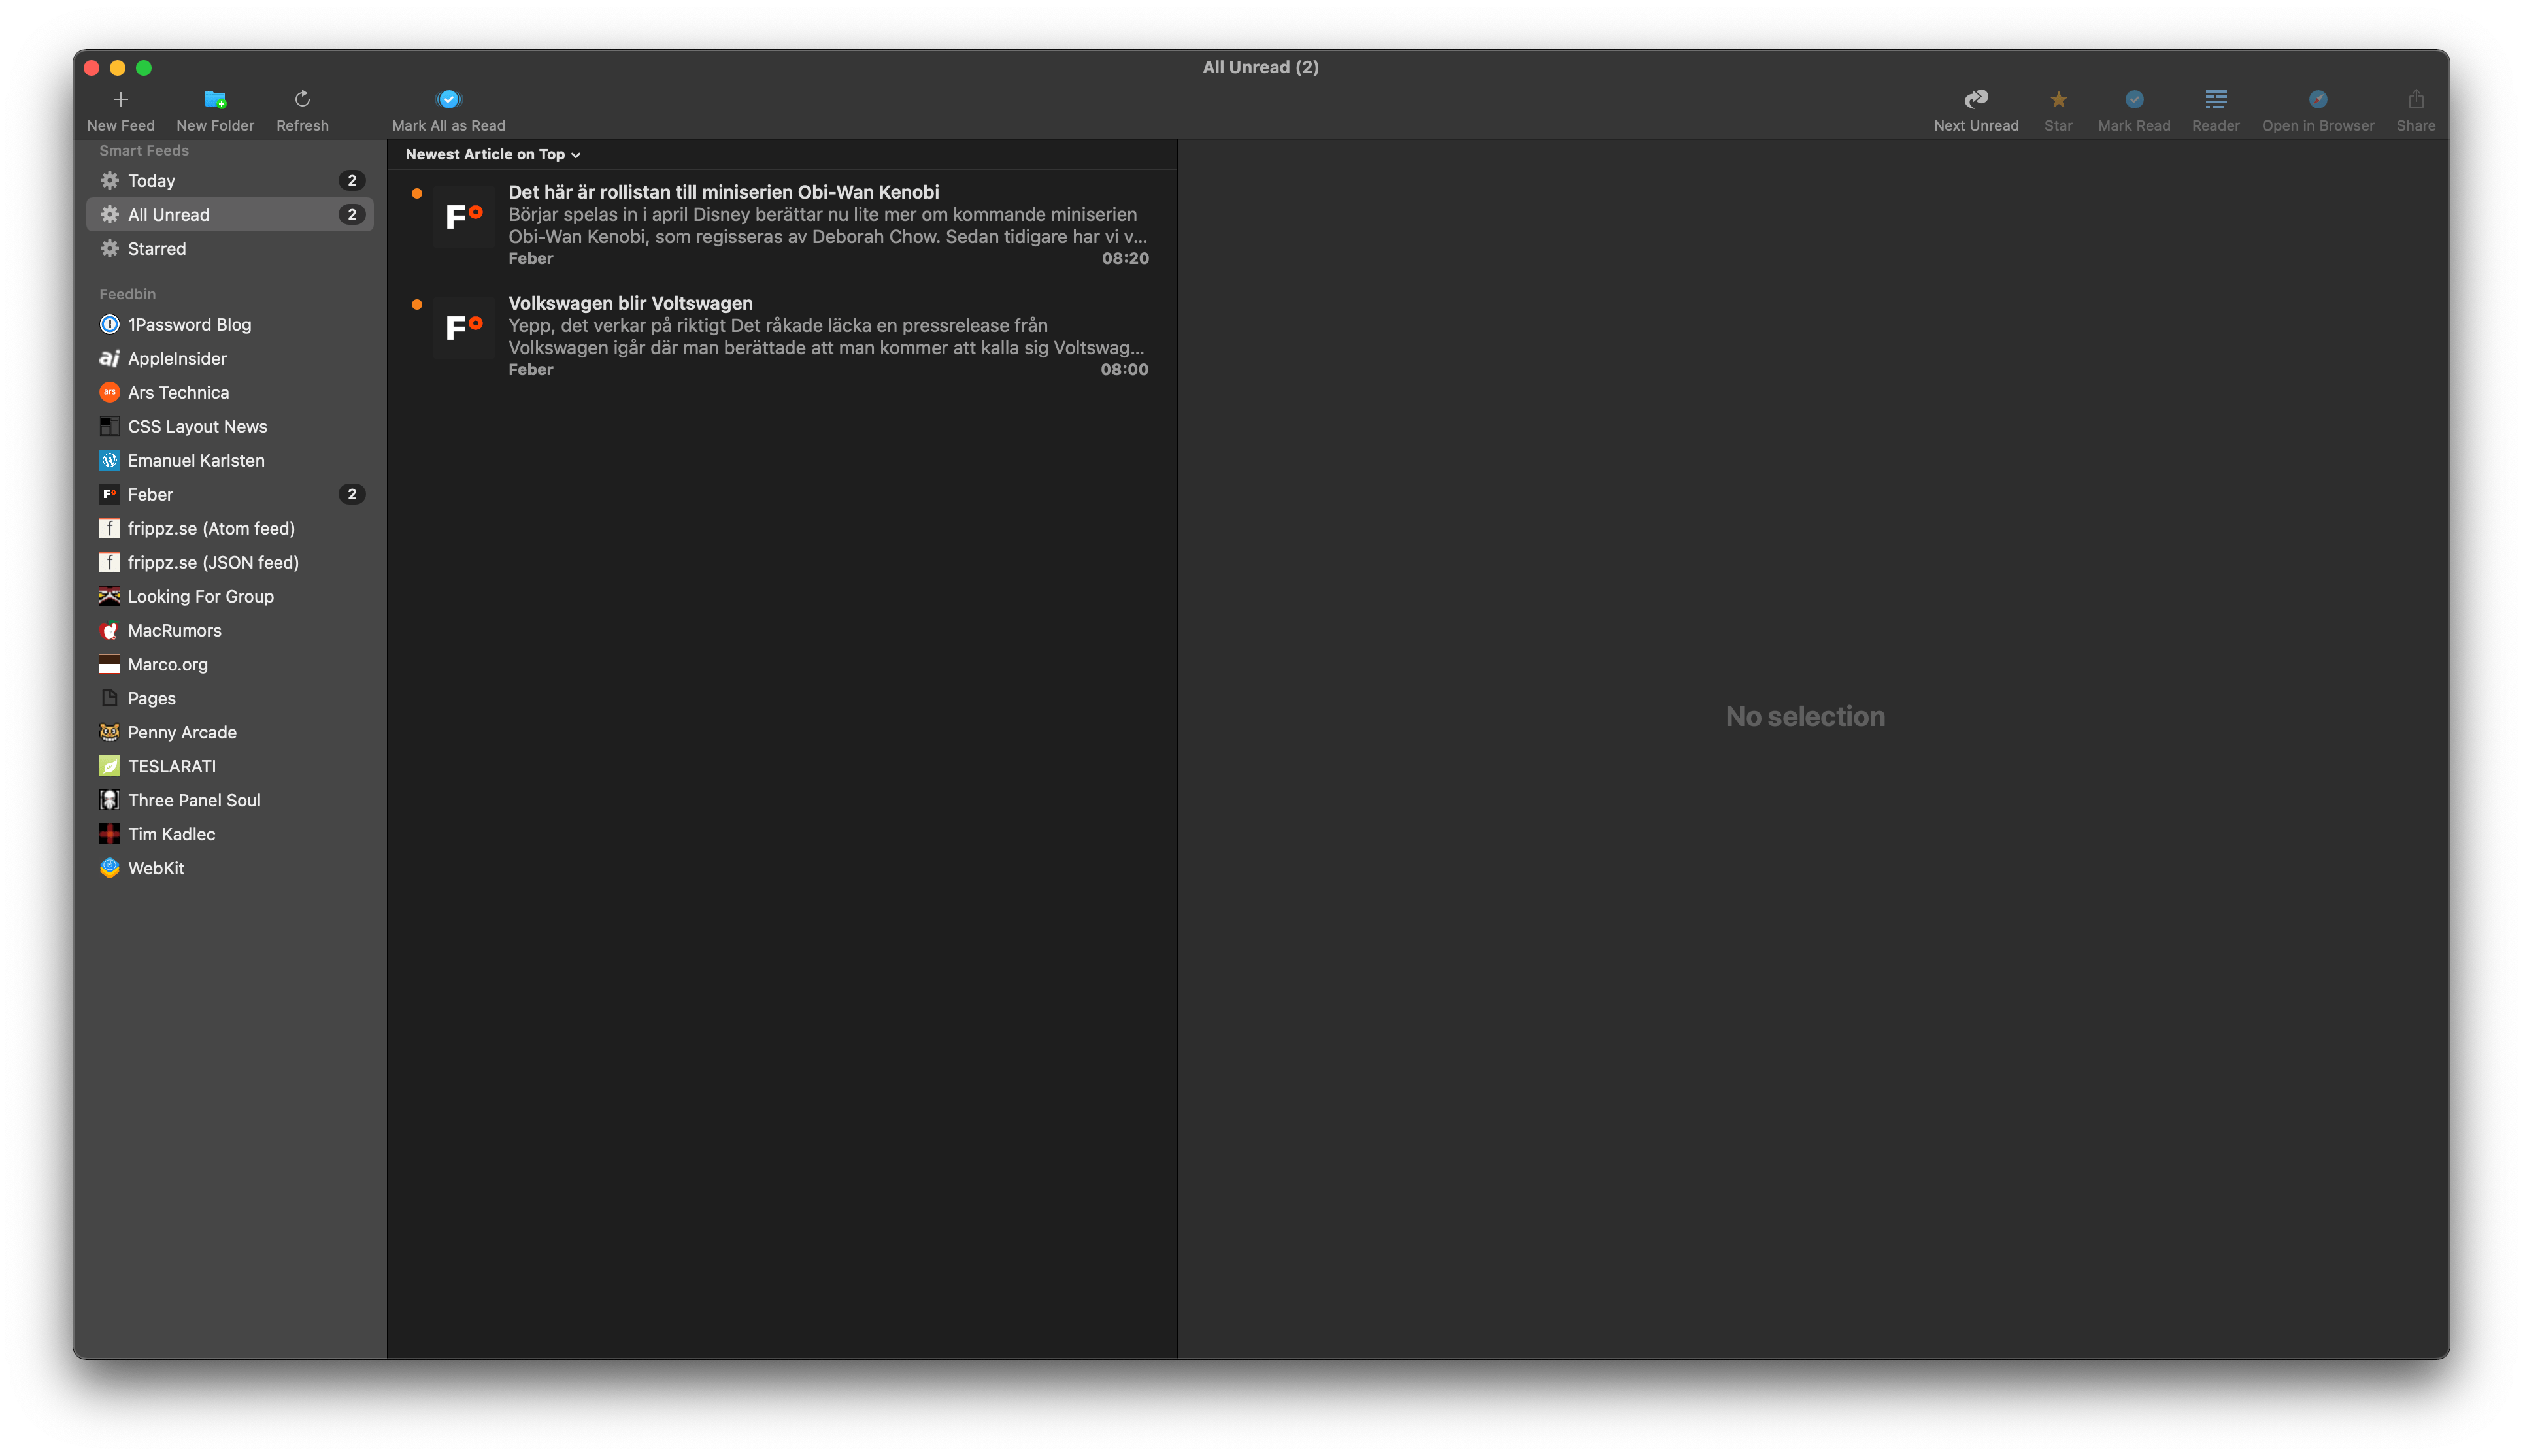Screen dimensions: 2523x1456
Task: Collapse the Smart Feeds section header
Action: tap(144, 150)
